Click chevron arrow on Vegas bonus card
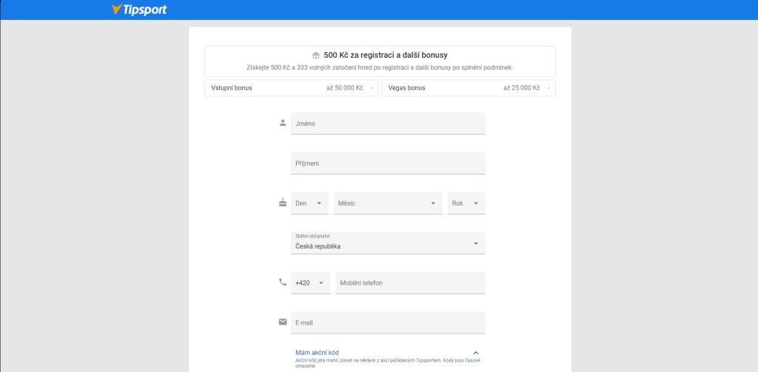This screenshot has width=758, height=372. pyautogui.click(x=549, y=88)
